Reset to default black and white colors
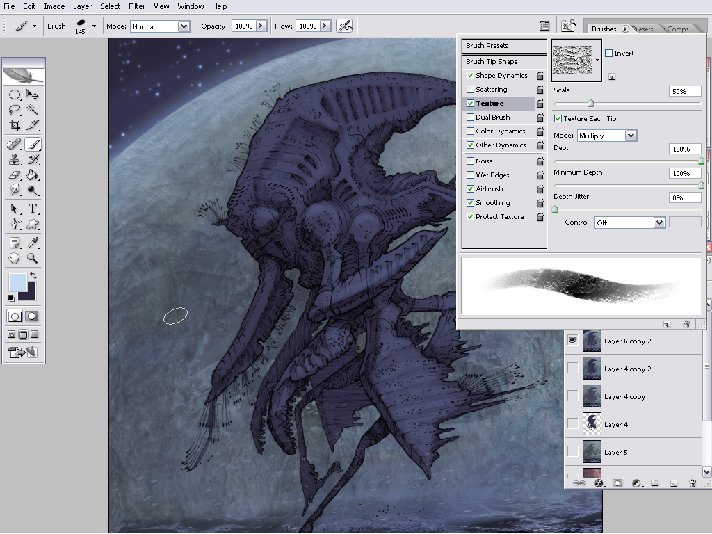712x534 pixels. point(11,298)
